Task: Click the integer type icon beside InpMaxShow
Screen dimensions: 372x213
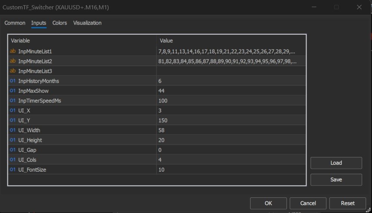Action: (13, 91)
